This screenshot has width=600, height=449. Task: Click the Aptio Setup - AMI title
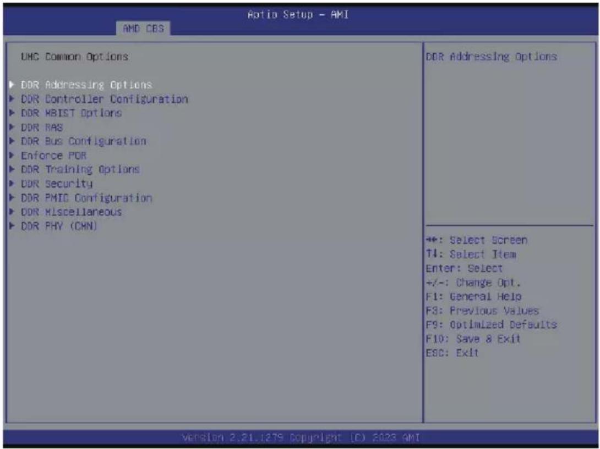click(298, 14)
